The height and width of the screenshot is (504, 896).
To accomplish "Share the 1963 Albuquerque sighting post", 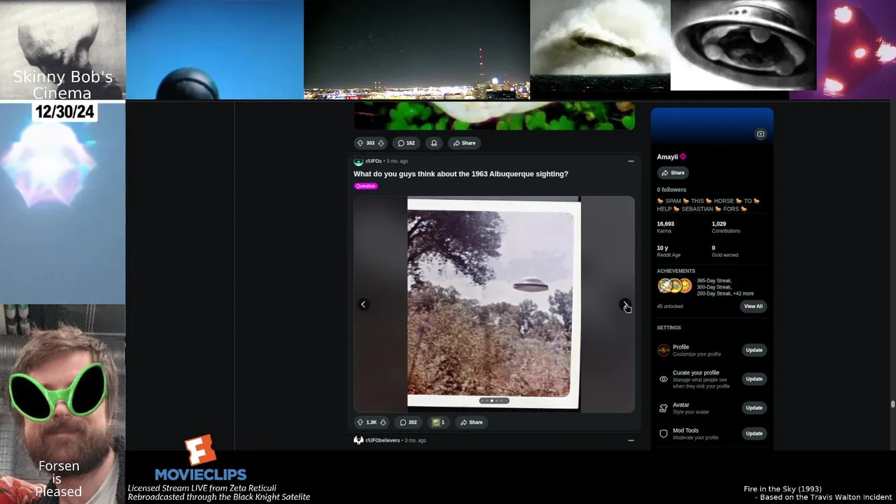I will point(471,422).
